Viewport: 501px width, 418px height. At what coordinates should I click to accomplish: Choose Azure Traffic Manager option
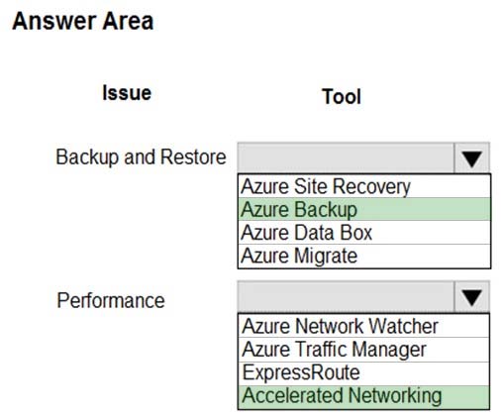click(363, 350)
